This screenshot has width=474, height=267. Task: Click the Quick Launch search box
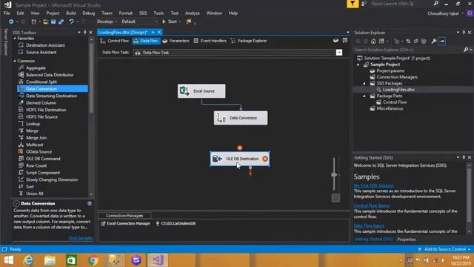(401, 4)
